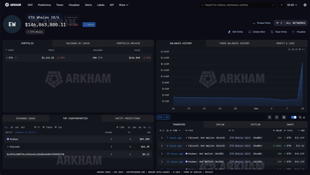This screenshot has width=310, height=175.
Task: Set balances chart range to 1W
Action: tap(293, 49)
